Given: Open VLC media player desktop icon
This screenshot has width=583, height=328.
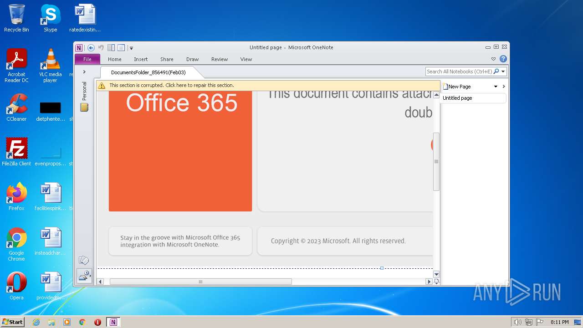Looking at the screenshot, I should (50, 66).
